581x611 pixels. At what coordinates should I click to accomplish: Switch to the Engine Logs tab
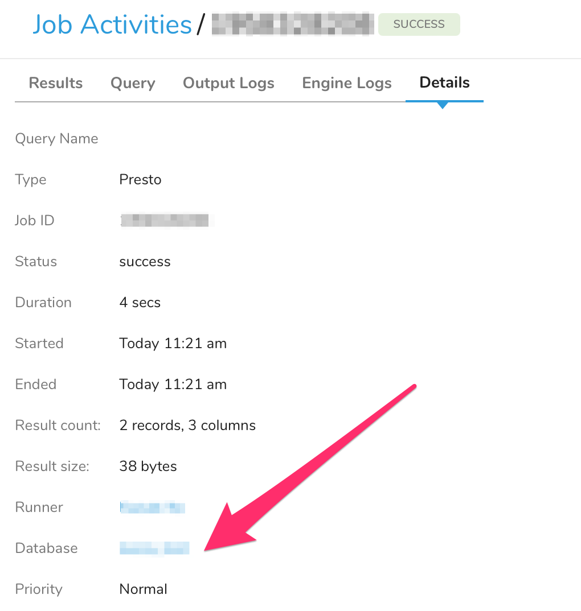[347, 83]
